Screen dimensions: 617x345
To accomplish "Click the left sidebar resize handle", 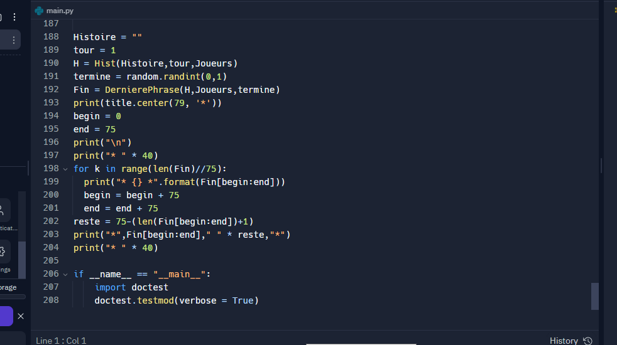I will [28, 167].
